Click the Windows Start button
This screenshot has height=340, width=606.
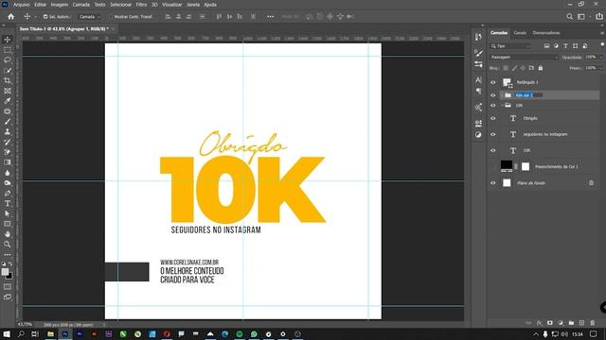tap(7, 333)
